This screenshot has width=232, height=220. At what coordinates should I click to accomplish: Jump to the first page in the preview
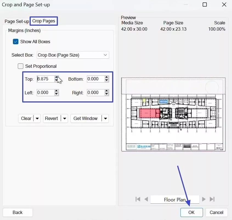coord(138,199)
